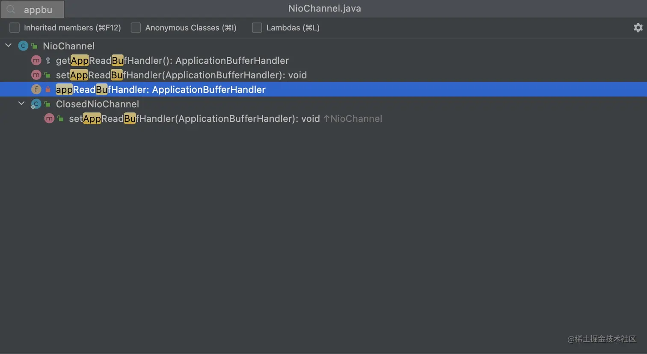
Task: Click the search magnifier icon
Action: coord(11,9)
